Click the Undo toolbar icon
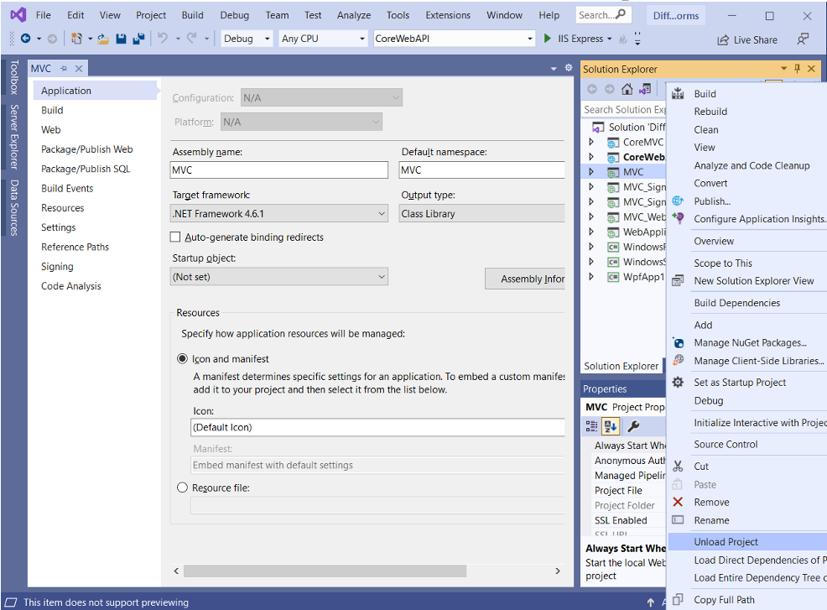The image size is (827, 610). [163, 38]
